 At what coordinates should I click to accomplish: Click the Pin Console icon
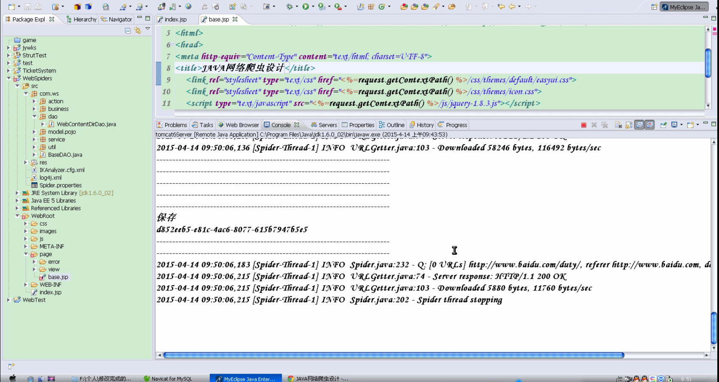click(x=663, y=125)
